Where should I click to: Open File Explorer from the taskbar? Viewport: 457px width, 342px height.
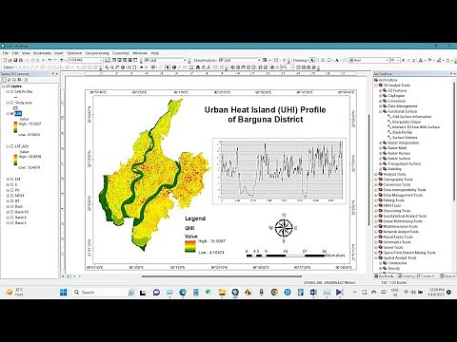tap(222, 293)
